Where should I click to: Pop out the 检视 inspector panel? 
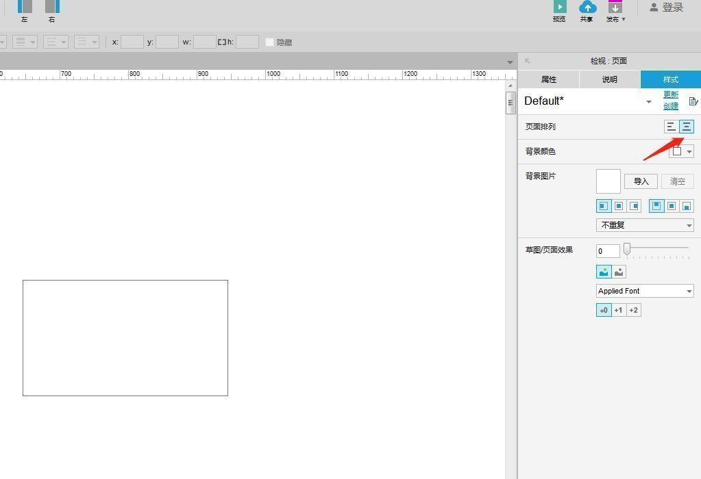[528, 61]
